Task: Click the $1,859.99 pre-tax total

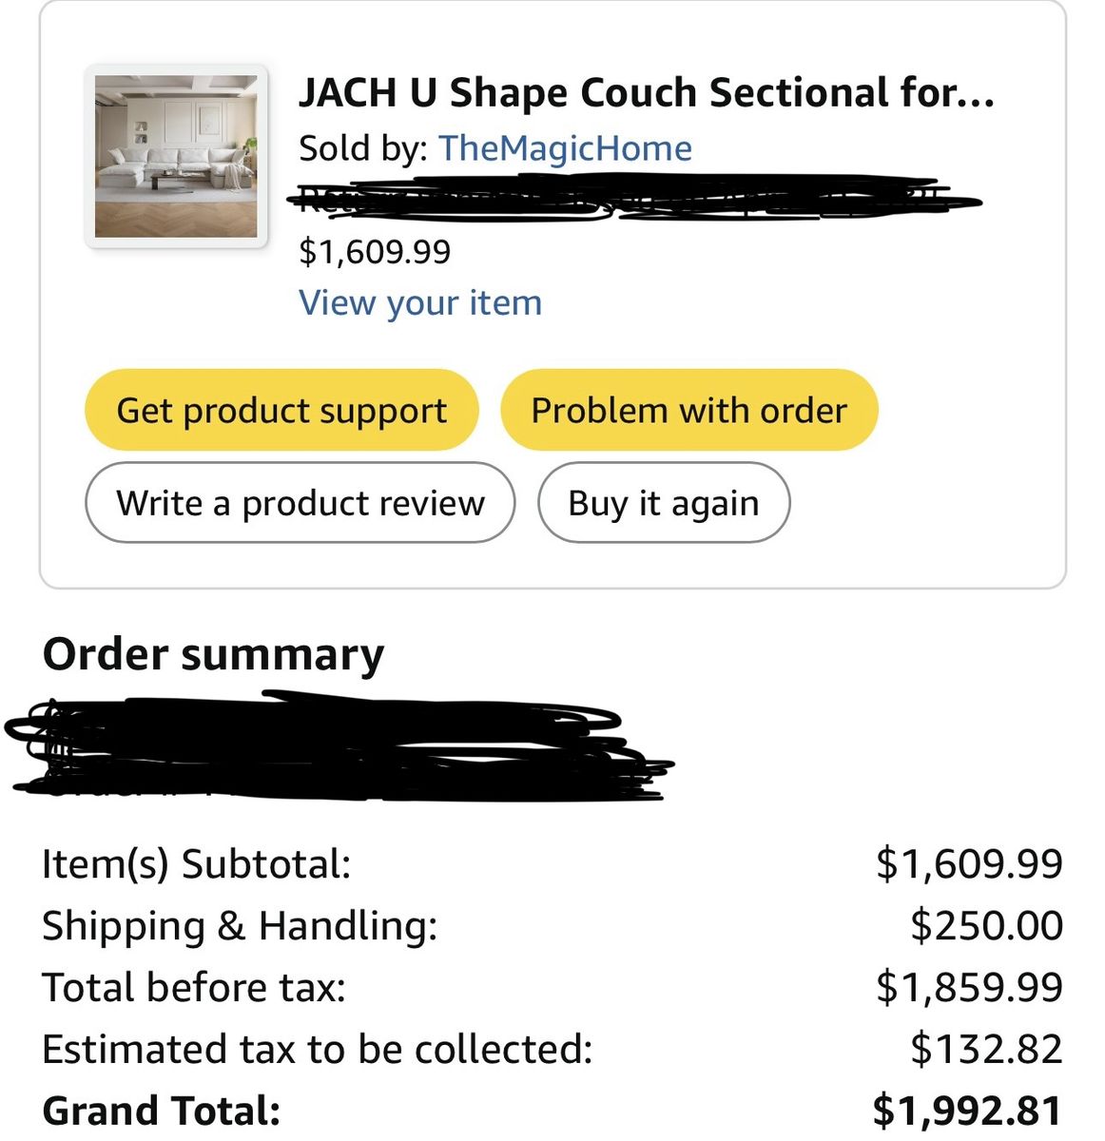Action: pyautogui.click(x=969, y=987)
